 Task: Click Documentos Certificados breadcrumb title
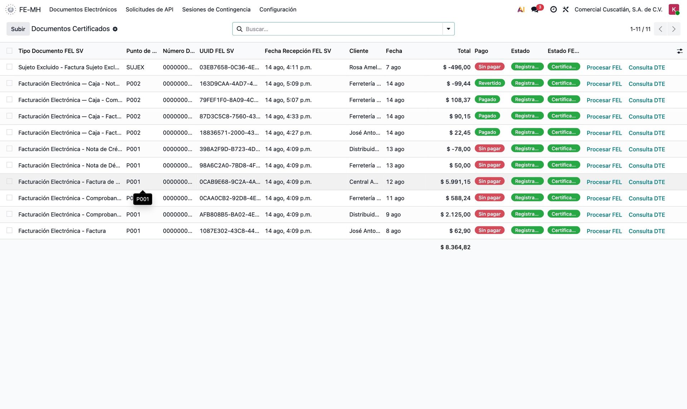(70, 29)
